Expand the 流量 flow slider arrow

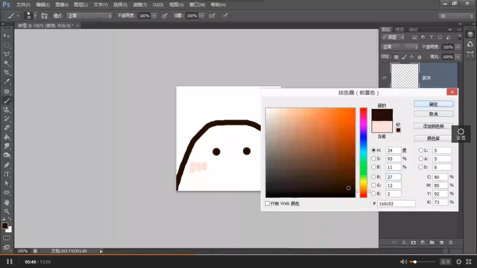[201, 16]
